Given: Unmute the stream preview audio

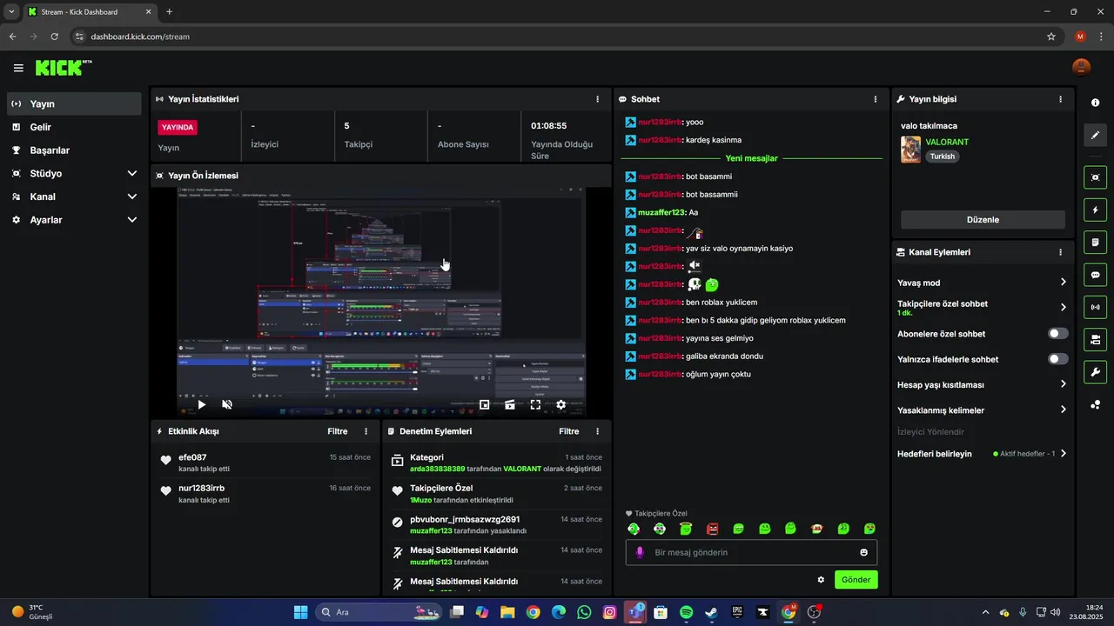Looking at the screenshot, I should tap(227, 404).
